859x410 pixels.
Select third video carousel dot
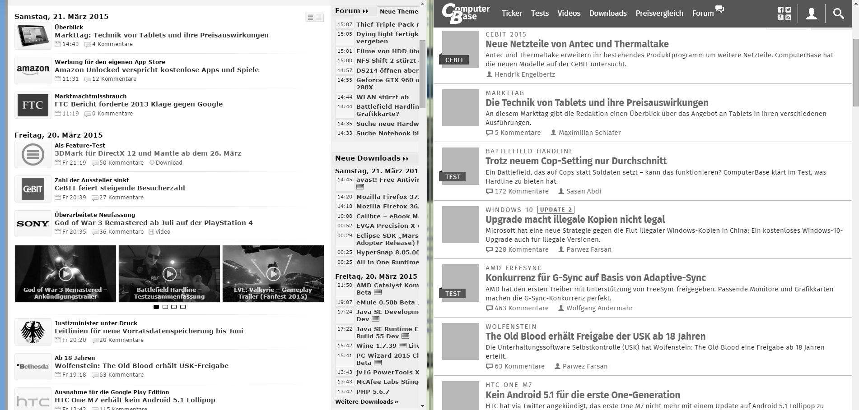click(x=174, y=307)
